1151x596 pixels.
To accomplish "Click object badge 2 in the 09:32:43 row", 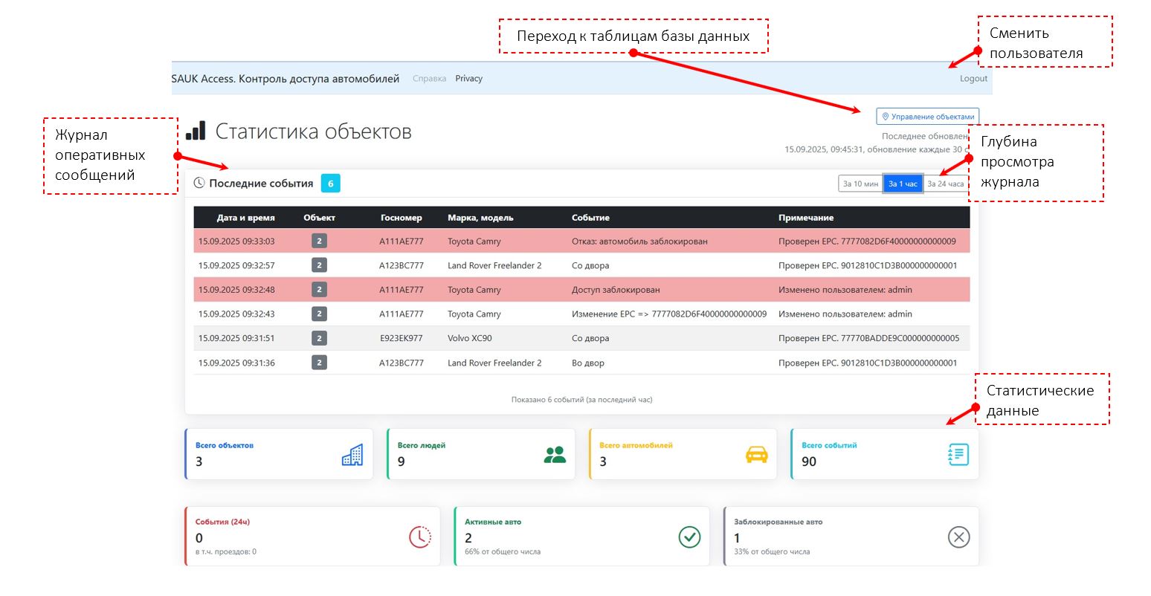I will pyautogui.click(x=319, y=314).
